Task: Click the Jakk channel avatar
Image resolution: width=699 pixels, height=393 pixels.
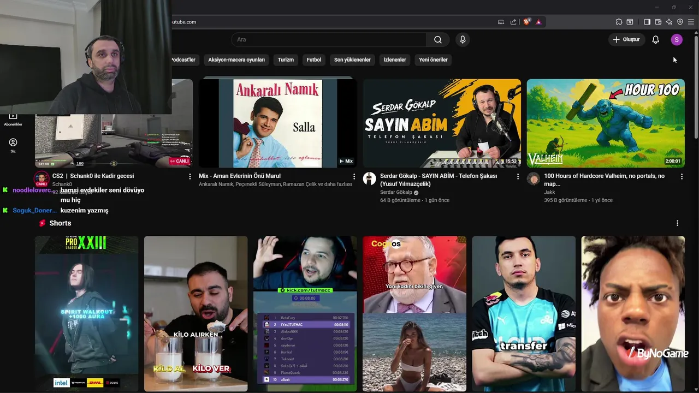Action: (534, 178)
